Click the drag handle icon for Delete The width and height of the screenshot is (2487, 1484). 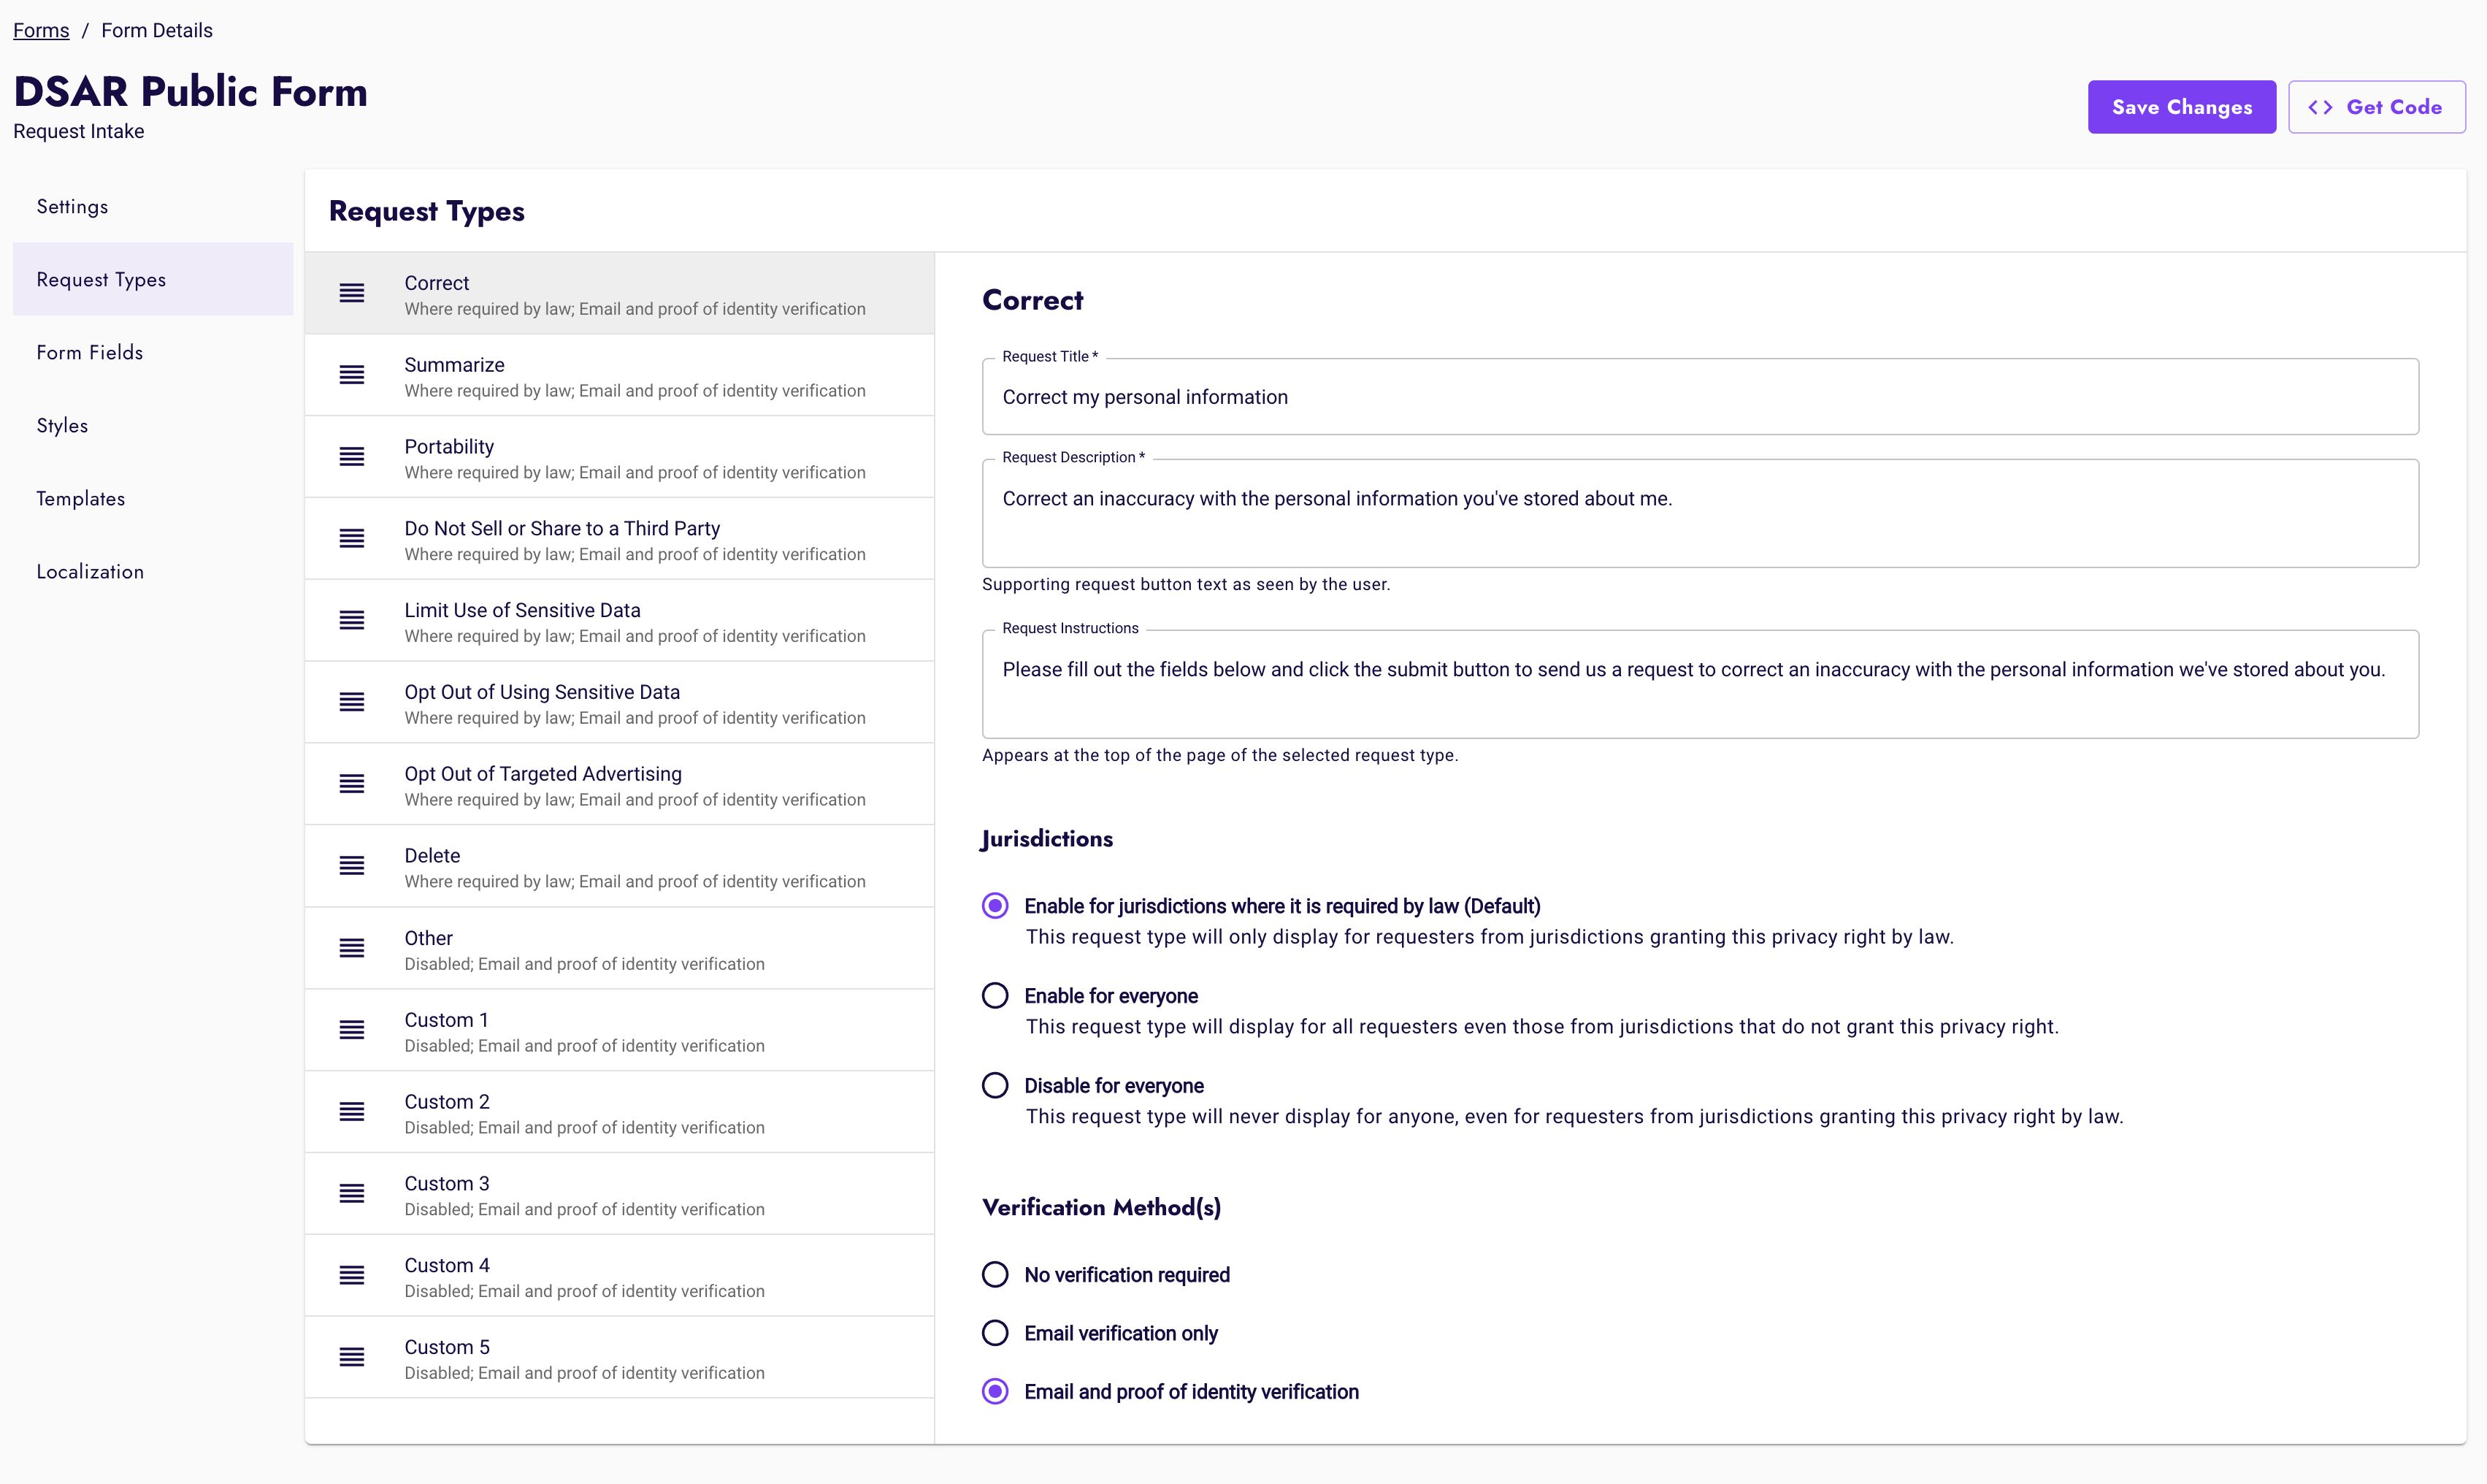(x=352, y=866)
